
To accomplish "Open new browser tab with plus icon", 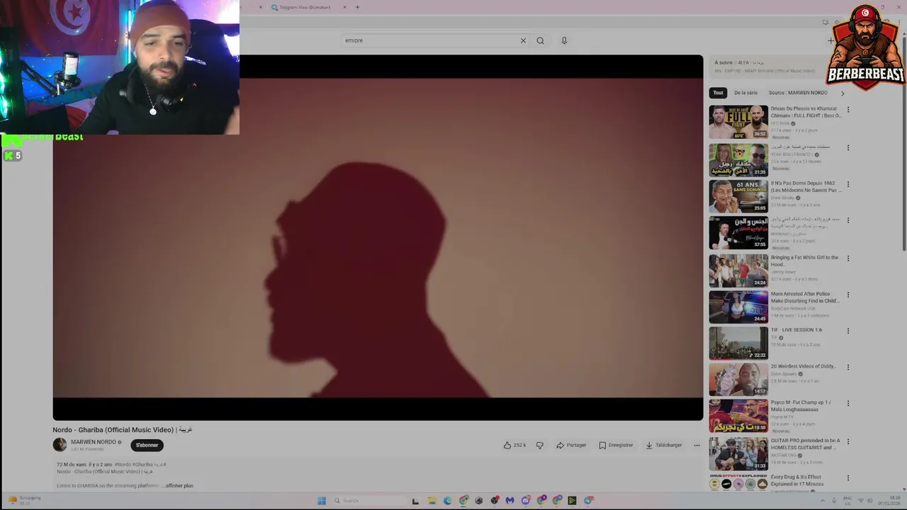I will [x=357, y=7].
